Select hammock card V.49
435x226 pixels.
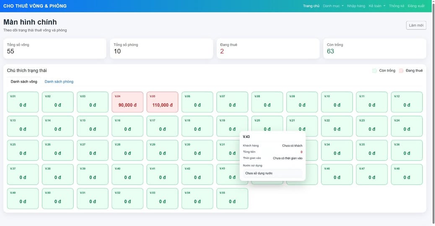[x=23, y=199]
